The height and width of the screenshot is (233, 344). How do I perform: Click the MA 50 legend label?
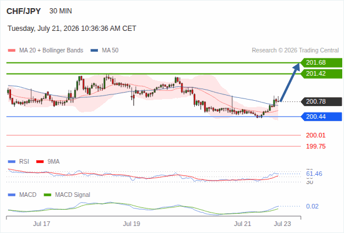click(110, 51)
